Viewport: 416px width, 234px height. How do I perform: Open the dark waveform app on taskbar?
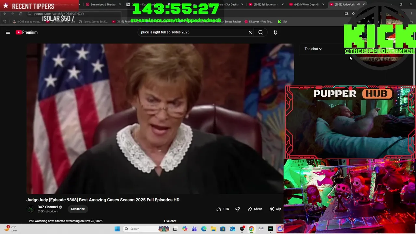pyautogui.click(x=270, y=229)
